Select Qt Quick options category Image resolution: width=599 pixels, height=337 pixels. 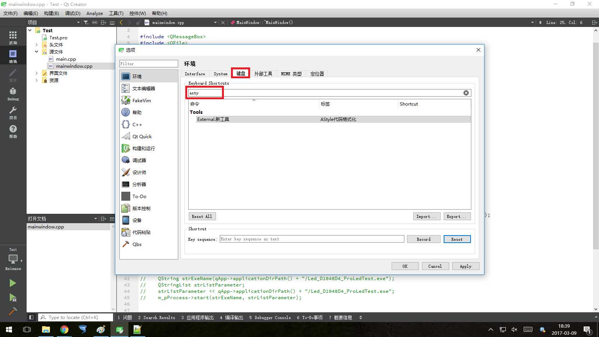tap(149, 136)
